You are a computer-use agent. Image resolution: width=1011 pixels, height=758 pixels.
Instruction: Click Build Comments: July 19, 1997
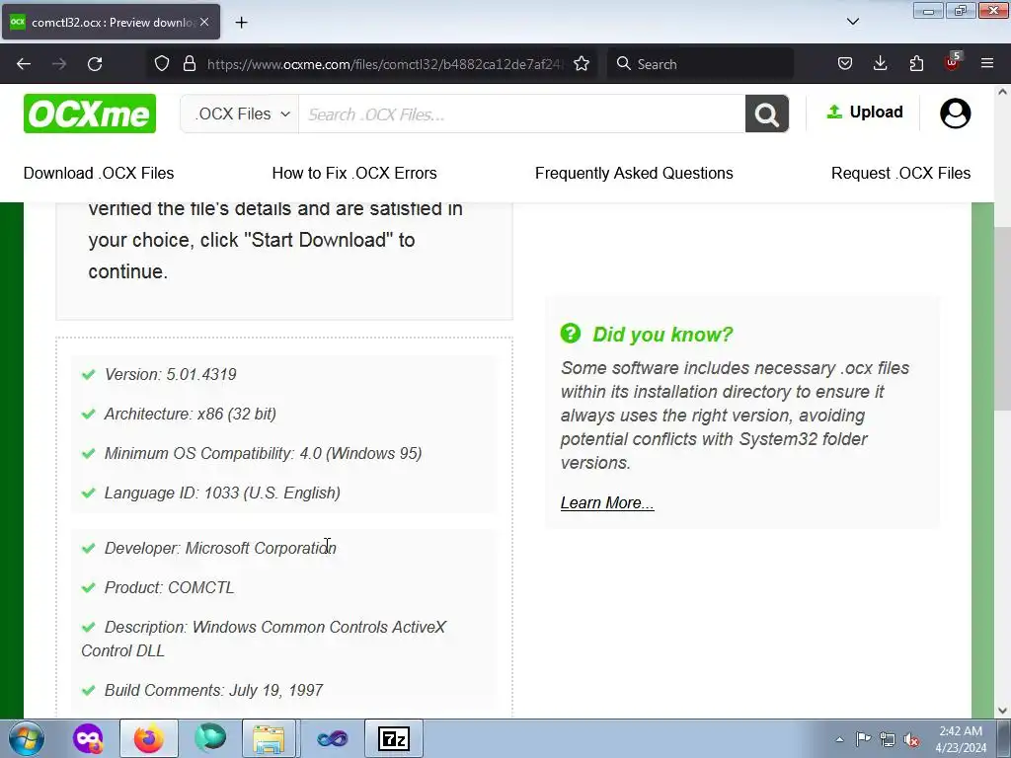pos(213,690)
